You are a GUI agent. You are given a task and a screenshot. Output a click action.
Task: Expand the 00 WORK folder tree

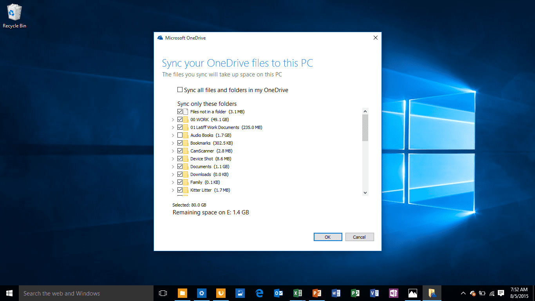173,120
